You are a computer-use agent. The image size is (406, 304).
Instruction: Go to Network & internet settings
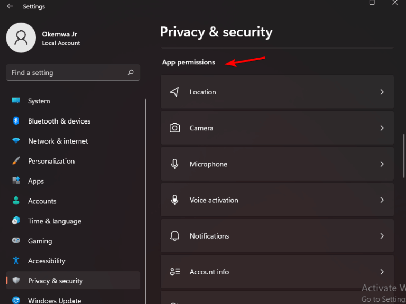pos(73,140)
